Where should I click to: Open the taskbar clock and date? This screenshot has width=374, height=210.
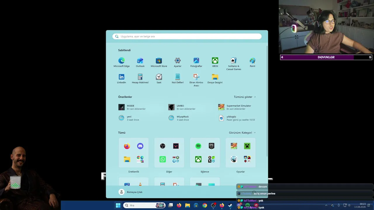coord(360,205)
